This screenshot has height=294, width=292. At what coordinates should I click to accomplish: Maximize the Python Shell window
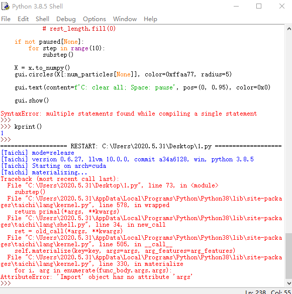point(259,6)
